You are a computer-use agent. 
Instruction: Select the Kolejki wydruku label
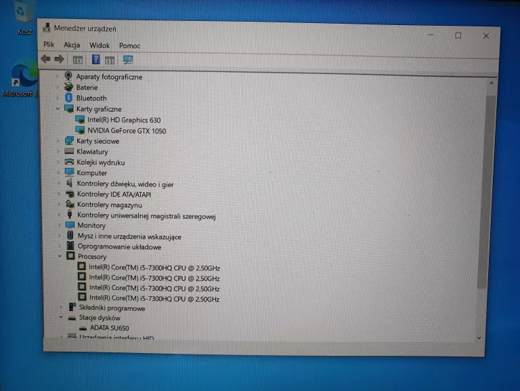(x=101, y=163)
